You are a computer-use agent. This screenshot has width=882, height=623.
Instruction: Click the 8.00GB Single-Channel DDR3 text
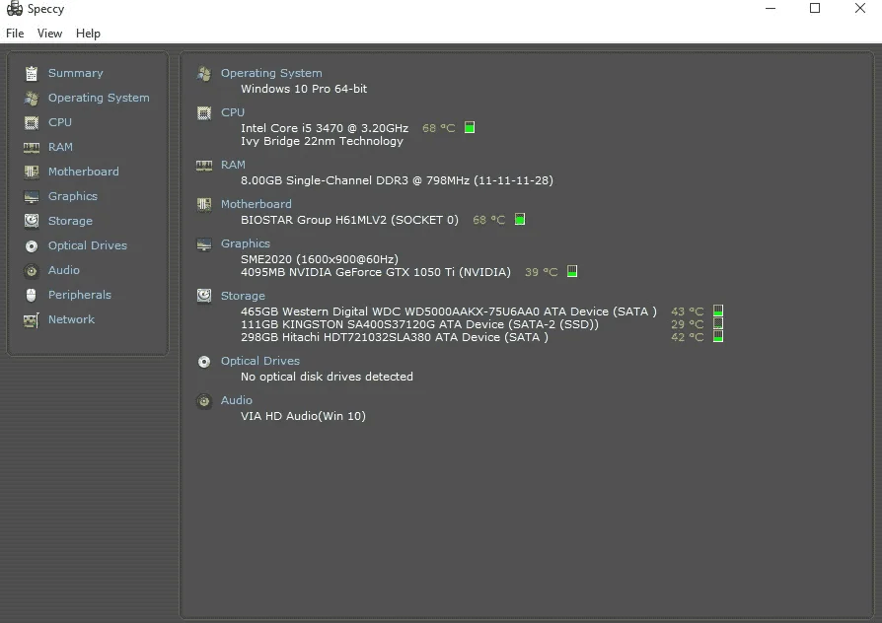click(398, 180)
